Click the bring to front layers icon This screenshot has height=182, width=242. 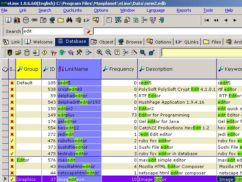(152, 53)
